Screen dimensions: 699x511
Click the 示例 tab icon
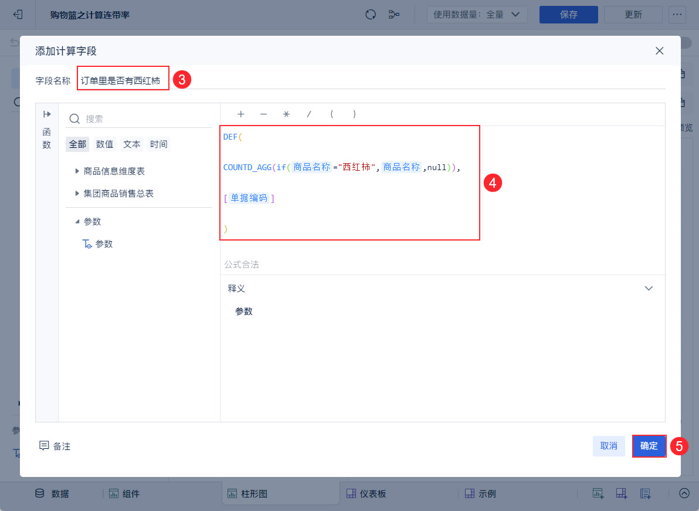click(469, 493)
